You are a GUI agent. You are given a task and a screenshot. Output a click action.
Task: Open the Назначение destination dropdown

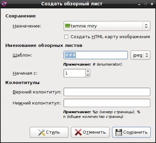107,26
